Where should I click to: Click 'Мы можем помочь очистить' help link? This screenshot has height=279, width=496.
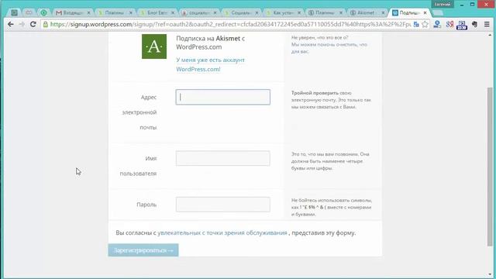click(329, 48)
